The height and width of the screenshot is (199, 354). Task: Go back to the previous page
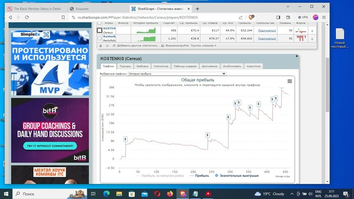11,17
